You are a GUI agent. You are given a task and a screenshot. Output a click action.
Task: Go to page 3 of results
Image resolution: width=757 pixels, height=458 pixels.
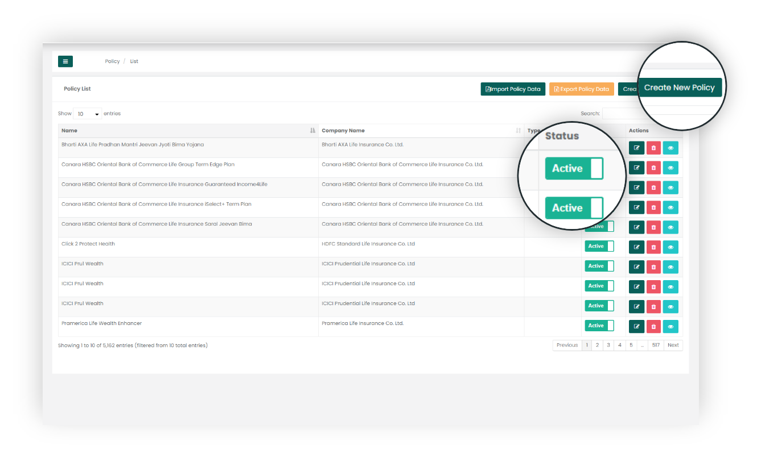point(608,345)
